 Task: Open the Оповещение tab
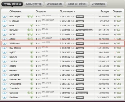(x=54, y=4)
